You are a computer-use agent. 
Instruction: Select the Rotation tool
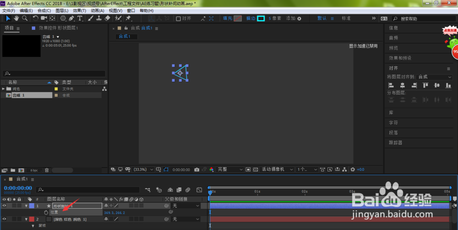[35, 18]
